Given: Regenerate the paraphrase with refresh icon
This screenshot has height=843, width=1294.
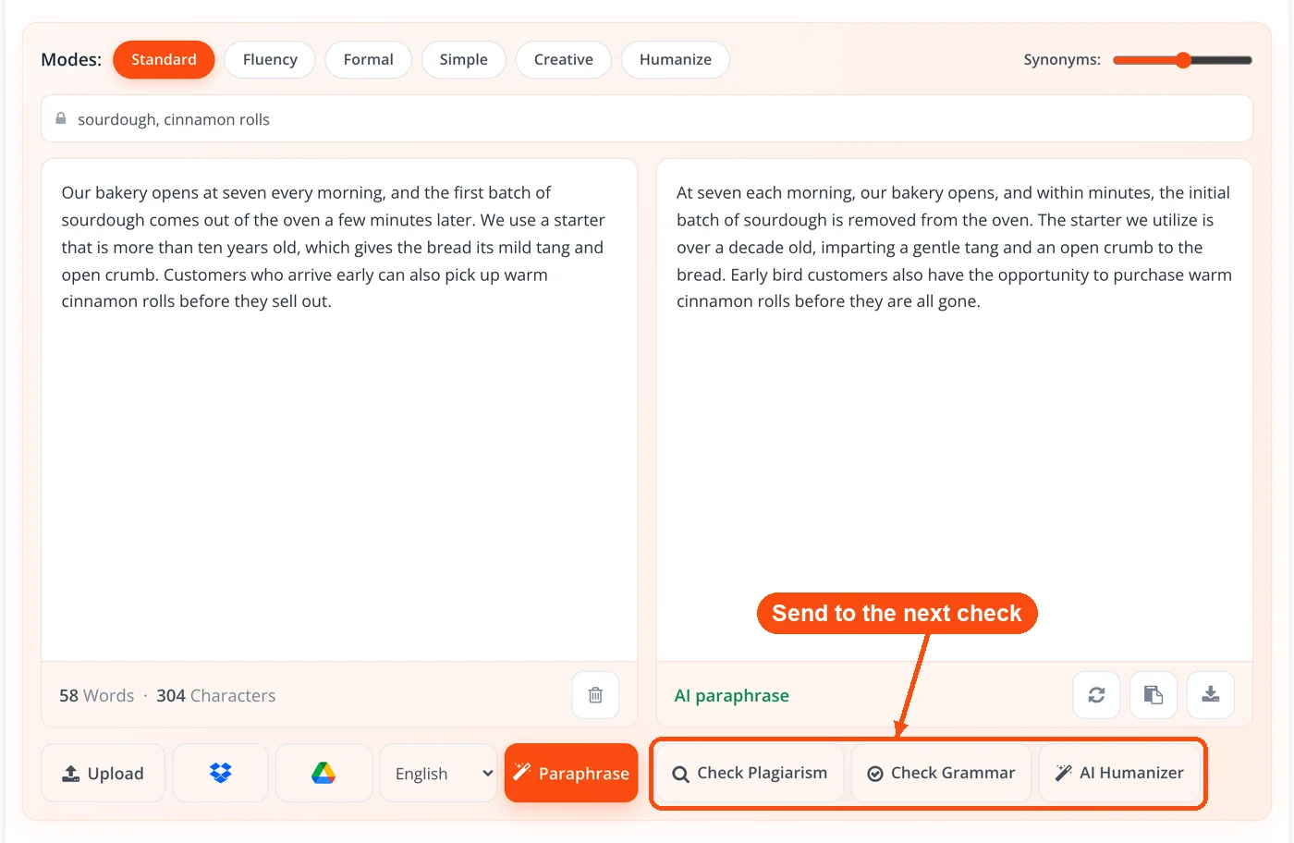Looking at the screenshot, I should tap(1096, 695).
